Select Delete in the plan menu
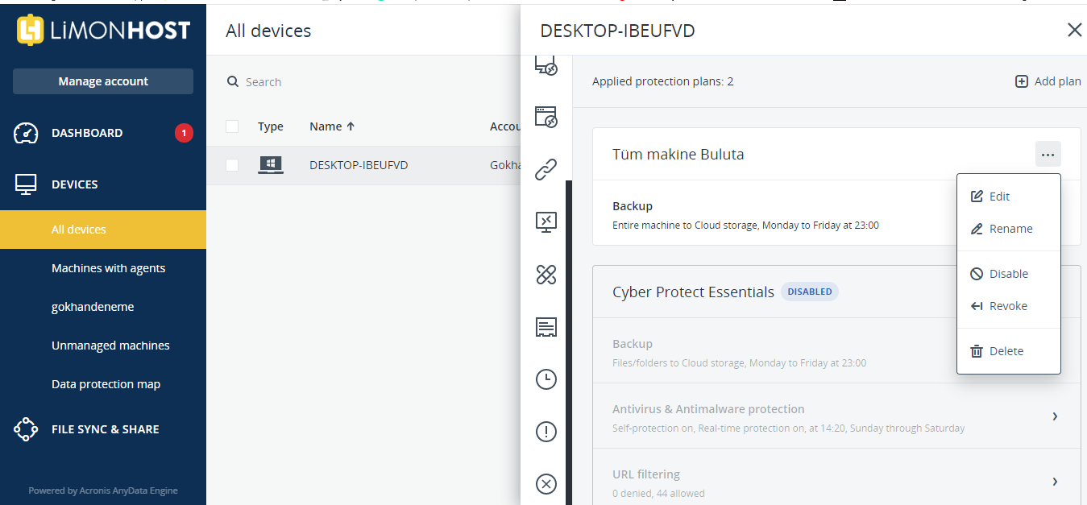This screenshot has height=505, width=1087. tap(1008, 351)
